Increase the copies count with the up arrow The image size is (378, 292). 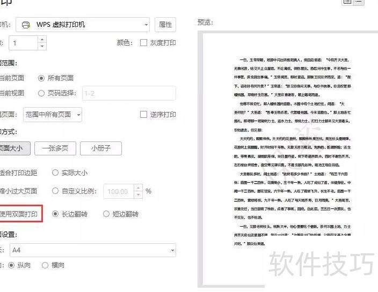coord(42,40)
